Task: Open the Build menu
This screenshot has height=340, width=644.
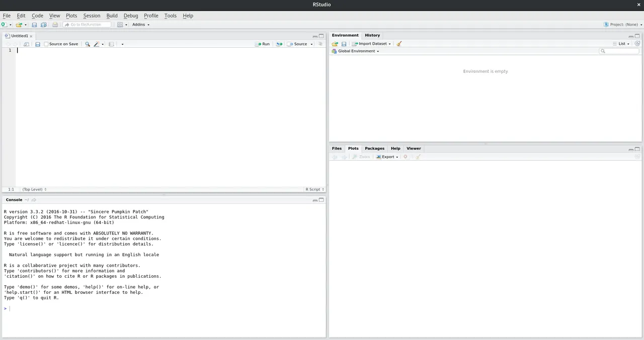Action: [112, 16]
